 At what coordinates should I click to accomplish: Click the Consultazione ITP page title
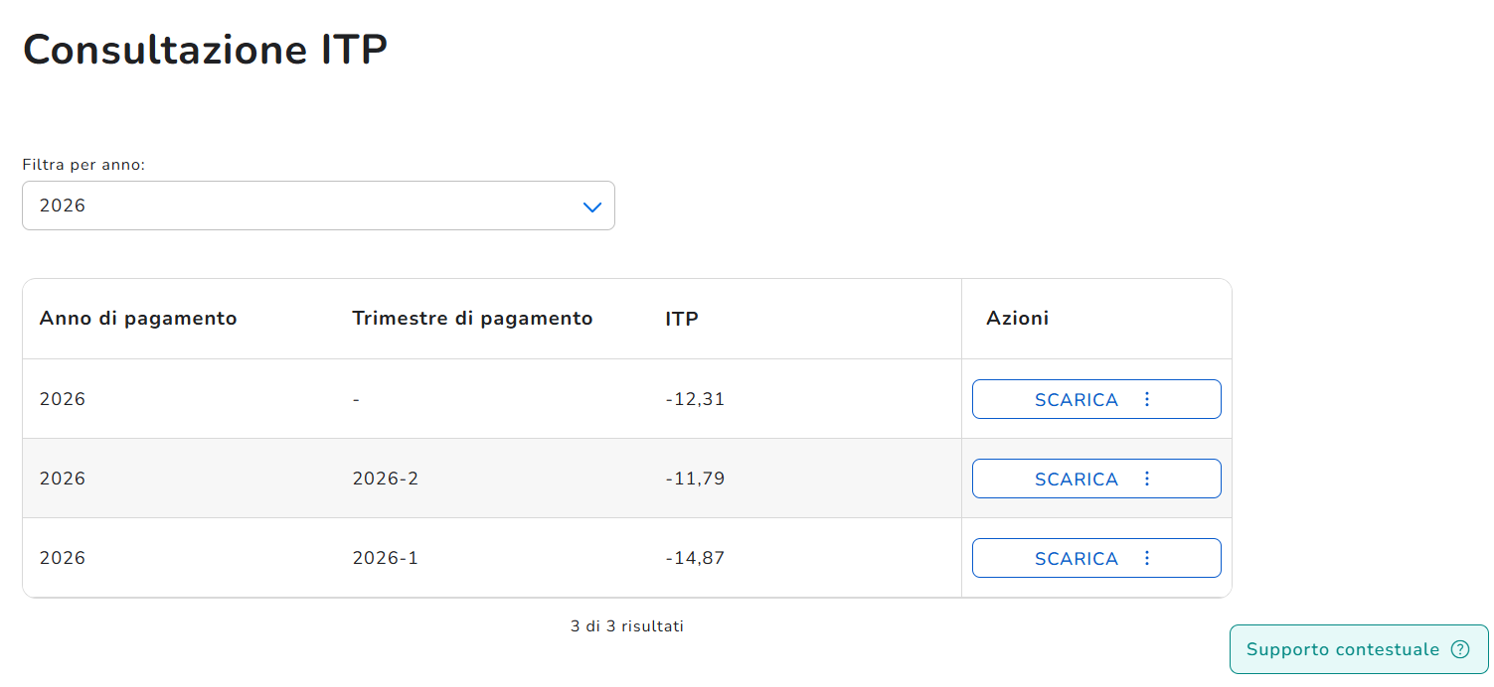click(205, 50)
